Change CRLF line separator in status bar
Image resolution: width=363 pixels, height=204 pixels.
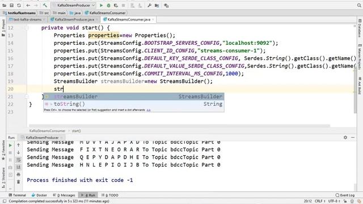coord(320,201)
